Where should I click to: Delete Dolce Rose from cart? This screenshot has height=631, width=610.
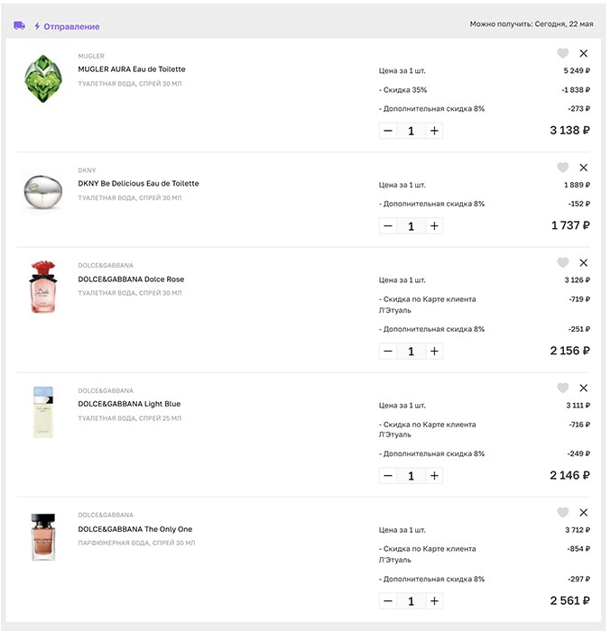pos(584,263)
